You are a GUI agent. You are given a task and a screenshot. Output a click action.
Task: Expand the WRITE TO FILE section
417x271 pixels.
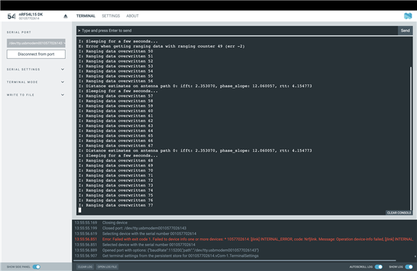point(36,95)
